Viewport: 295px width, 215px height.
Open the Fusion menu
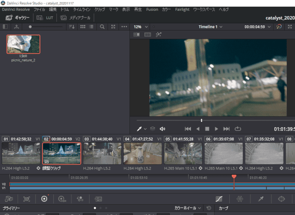152,9
